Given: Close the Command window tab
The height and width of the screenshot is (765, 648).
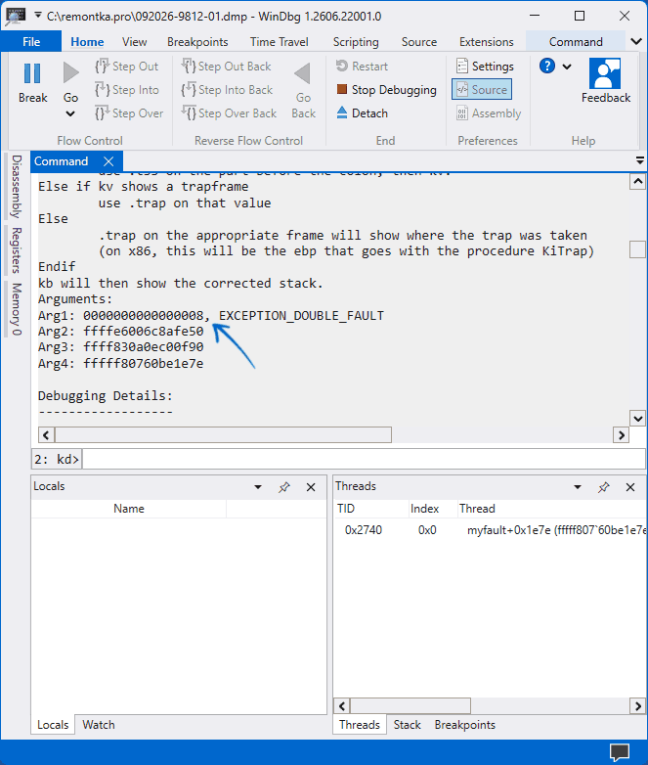Looking at the screenshot, I should 108,161.
